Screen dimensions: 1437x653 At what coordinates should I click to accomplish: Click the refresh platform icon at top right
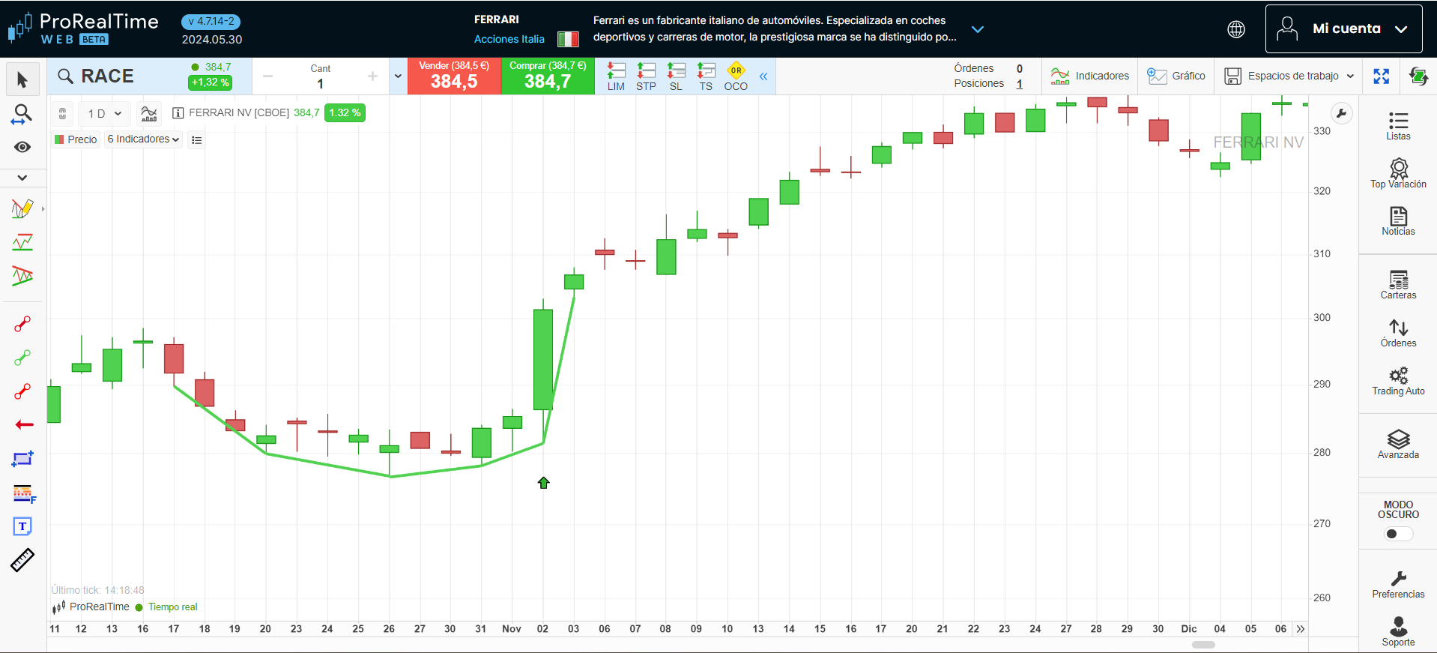click(x=1418, y=76)
